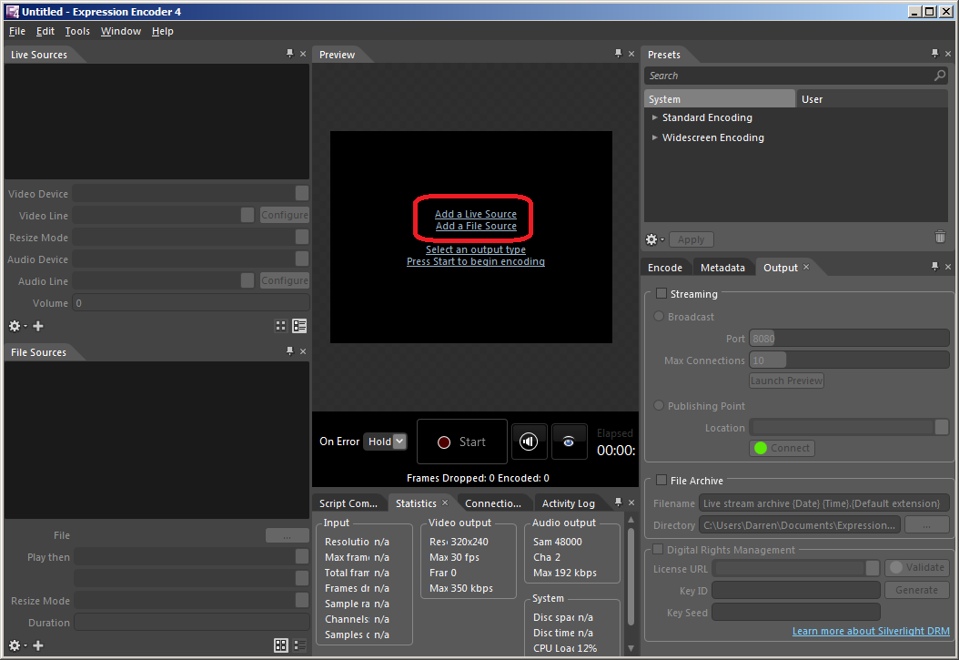The height and width of the screenshot is (660, 959).
Task: Click the Presets trash delete icon
Action: (x=940, y=238)
